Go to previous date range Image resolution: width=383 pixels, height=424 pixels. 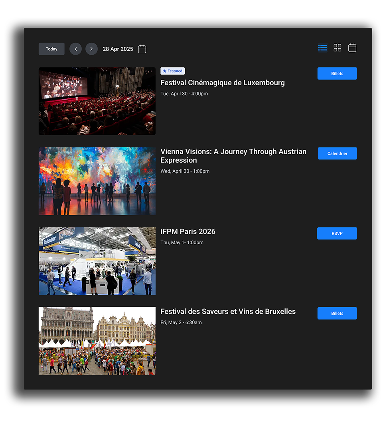[75, 49]
